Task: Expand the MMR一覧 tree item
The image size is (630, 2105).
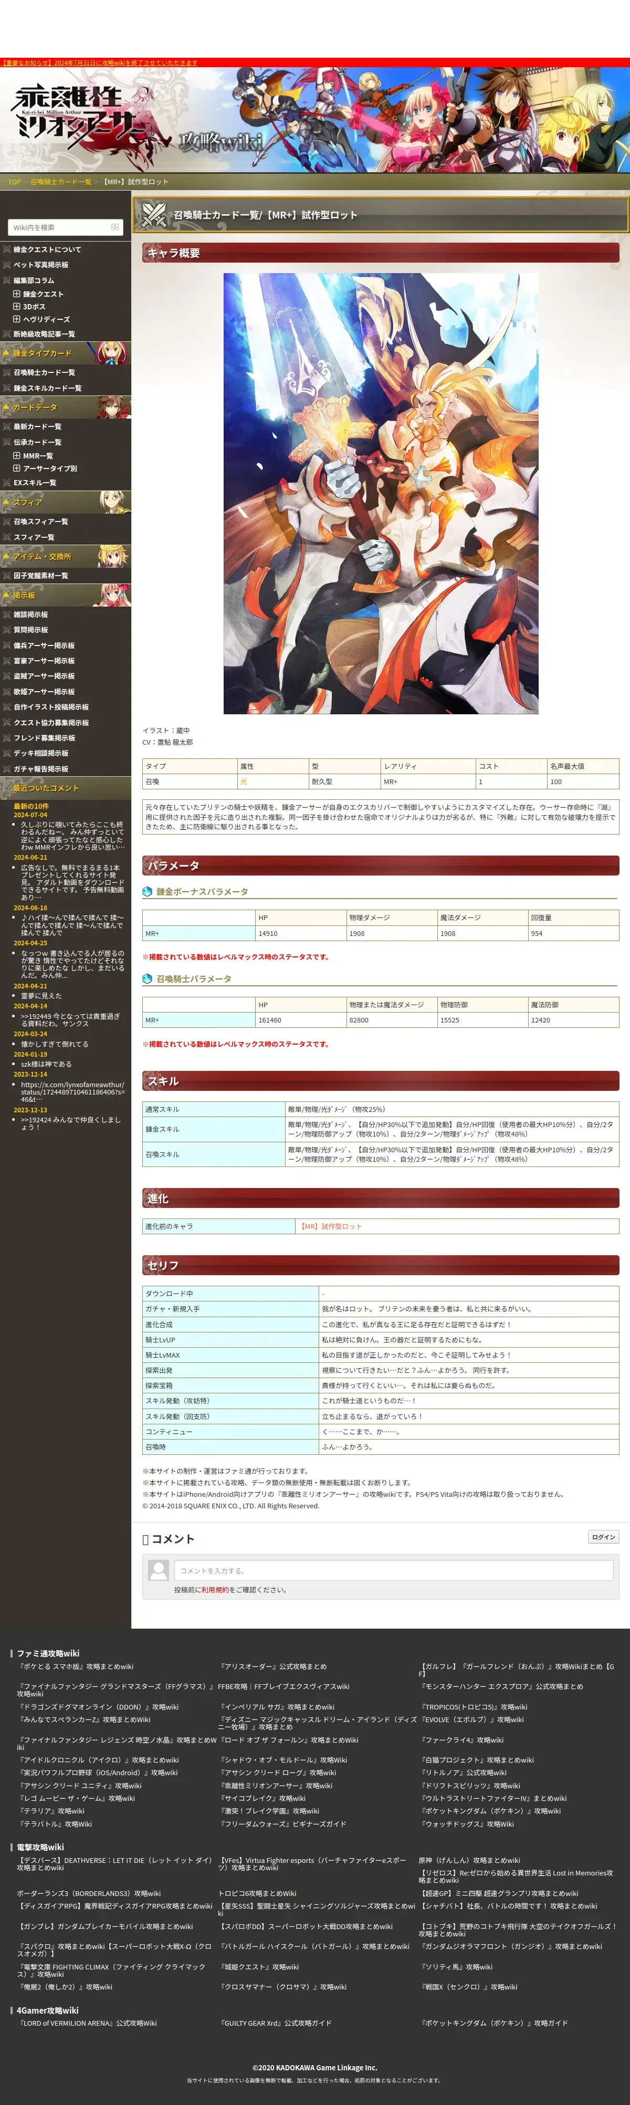Action: 17,456
